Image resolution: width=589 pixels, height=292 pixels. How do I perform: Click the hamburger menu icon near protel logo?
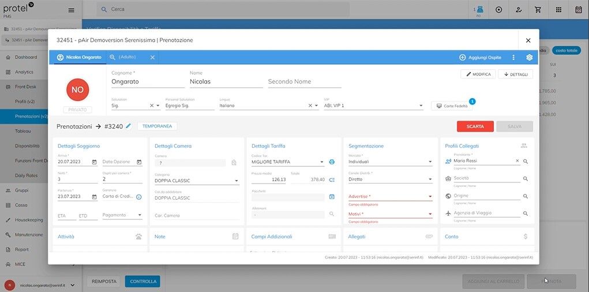click(x=71, y=10)
